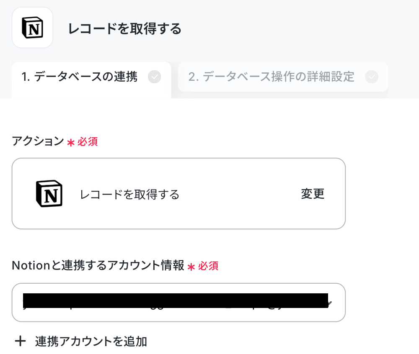Image resolution: width=419 pixels, height=354 pixels.
Task: Click the red asterisk beside アクション
Action: (71, 143)
